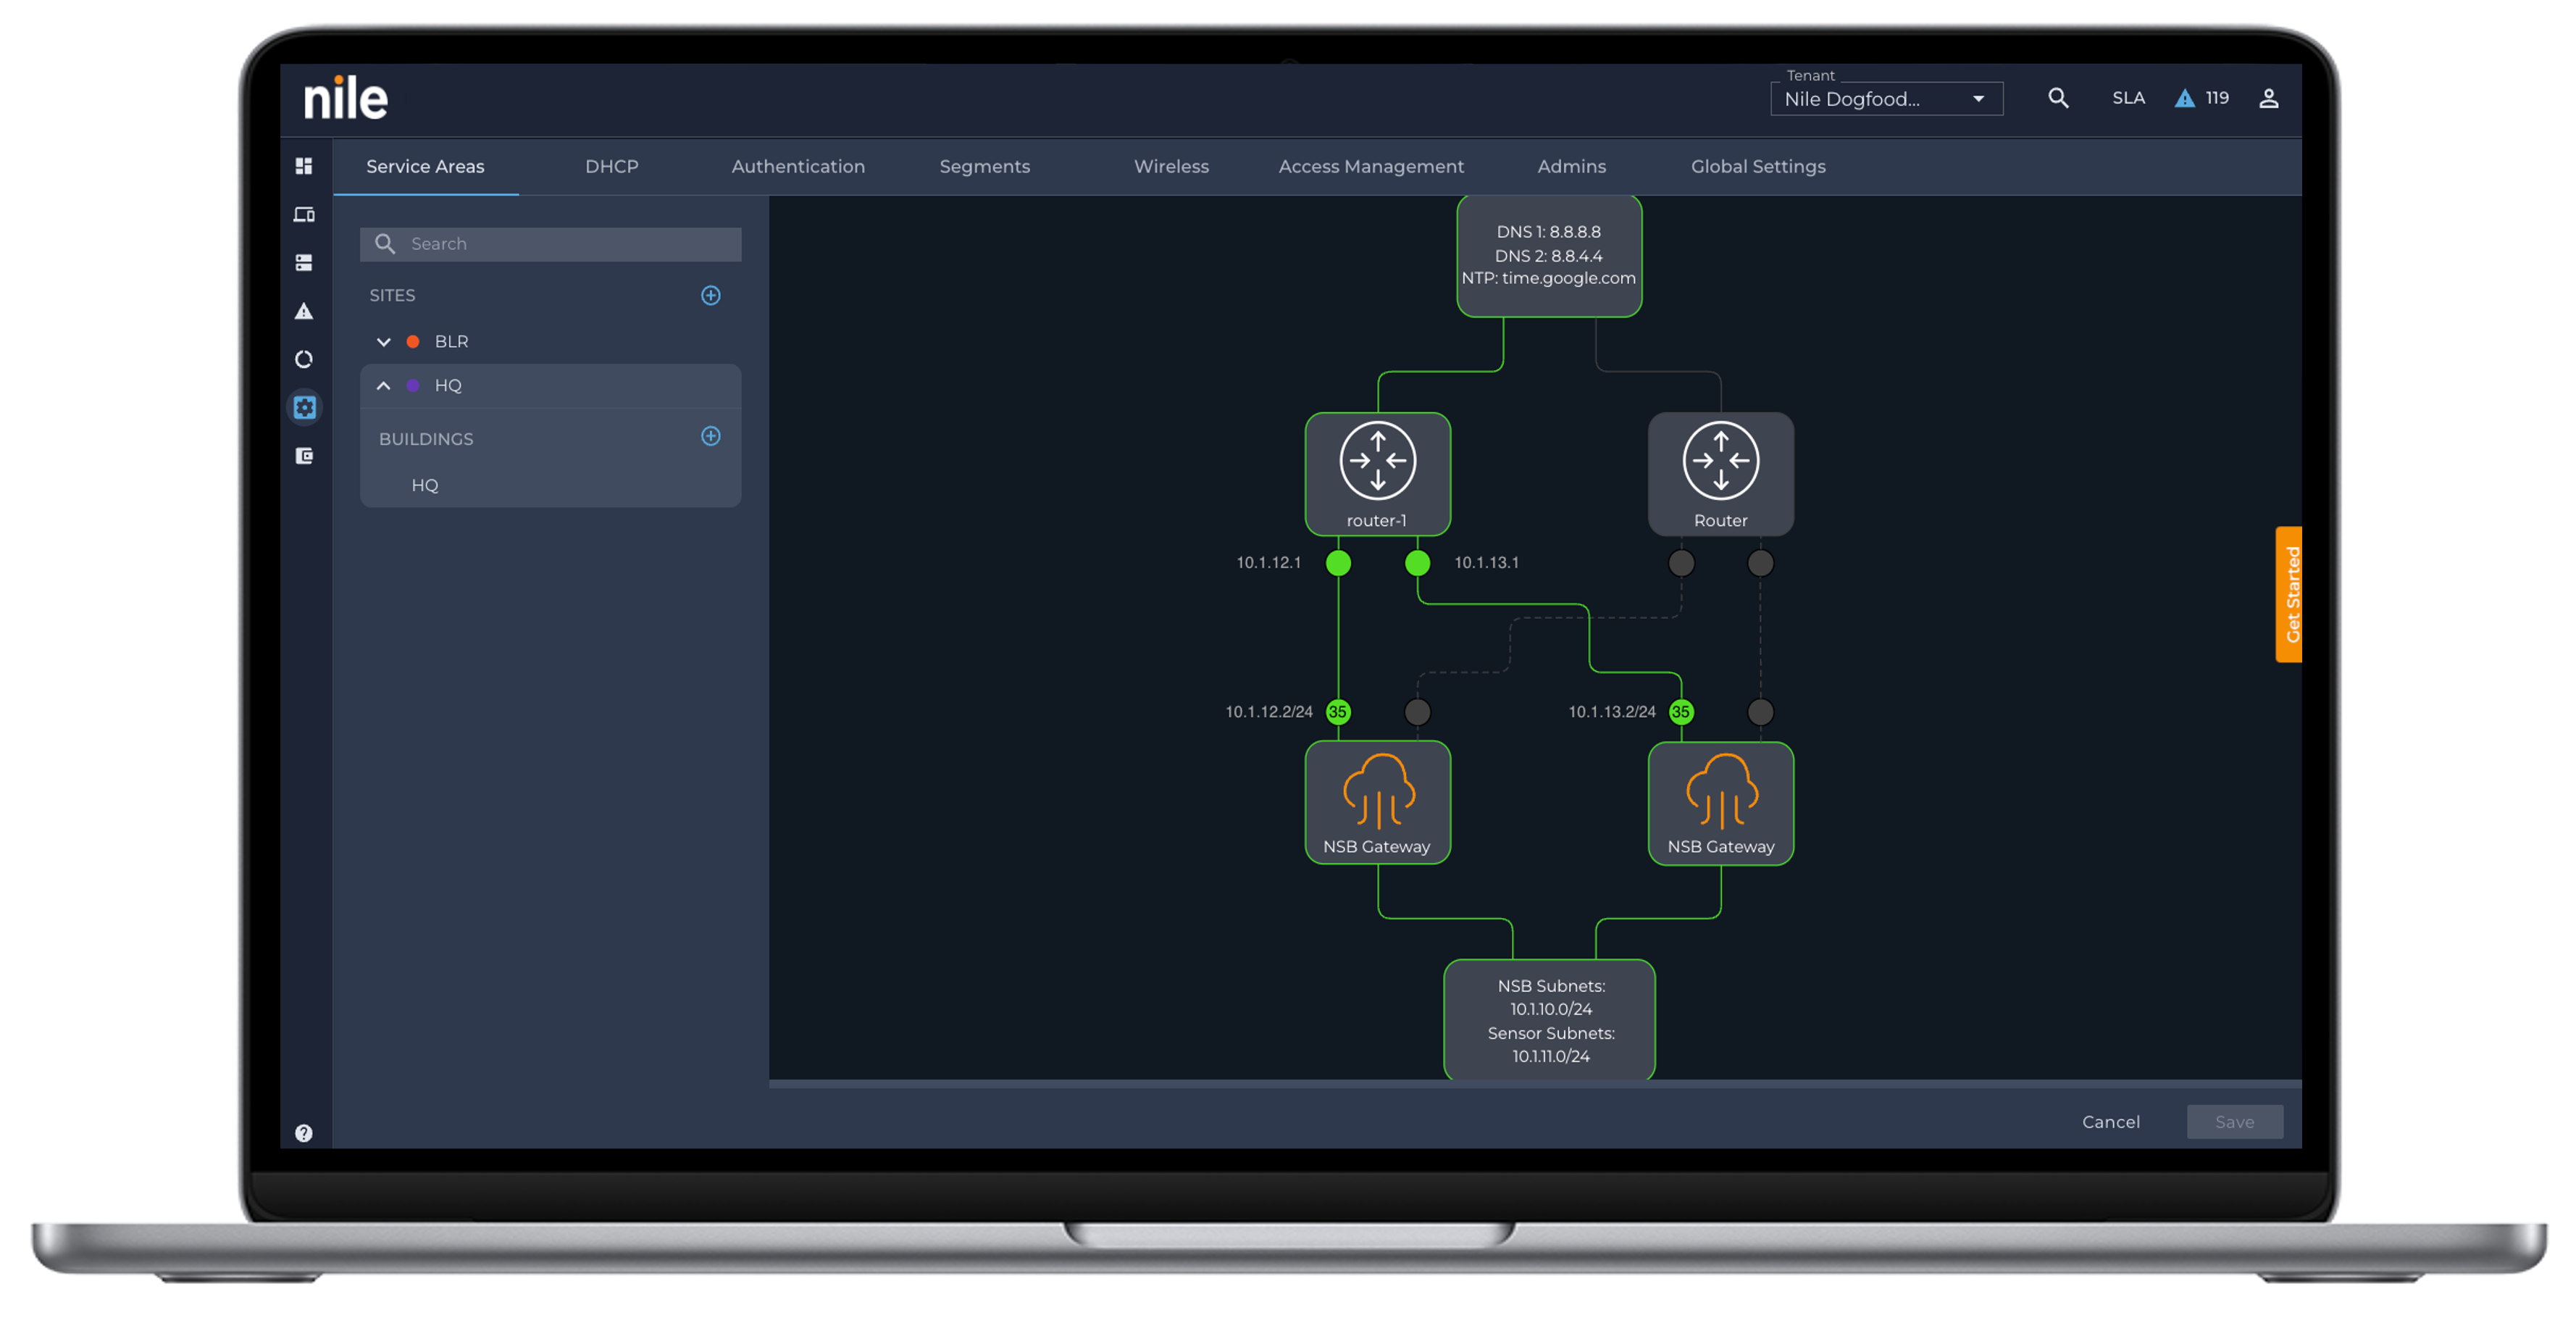Open the wallet-style icon in the sidebar
Image resolution: width=2576 pixels, height=1318 pixels.
pyautogui.click(x=304, y=456)
